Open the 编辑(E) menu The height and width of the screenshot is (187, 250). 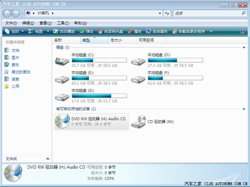coord(28,23)
